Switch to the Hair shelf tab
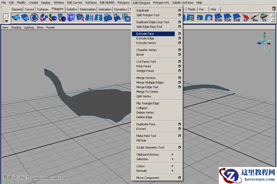The image size is (277, 184). [213, 9]
